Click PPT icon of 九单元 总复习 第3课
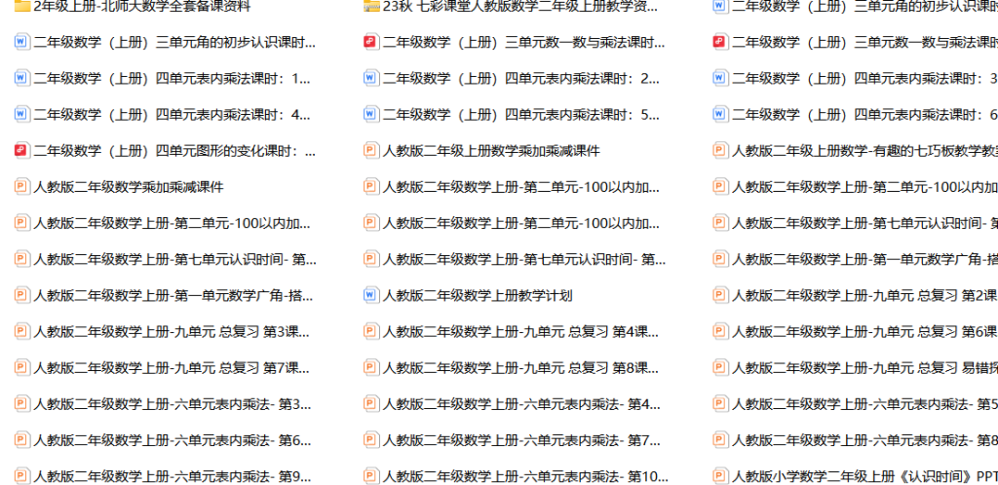998x485 pixels. (21, 331)
